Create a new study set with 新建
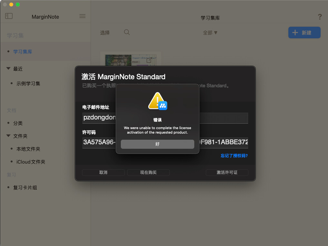This screenshot has width=328, height=246. (304, 33)
